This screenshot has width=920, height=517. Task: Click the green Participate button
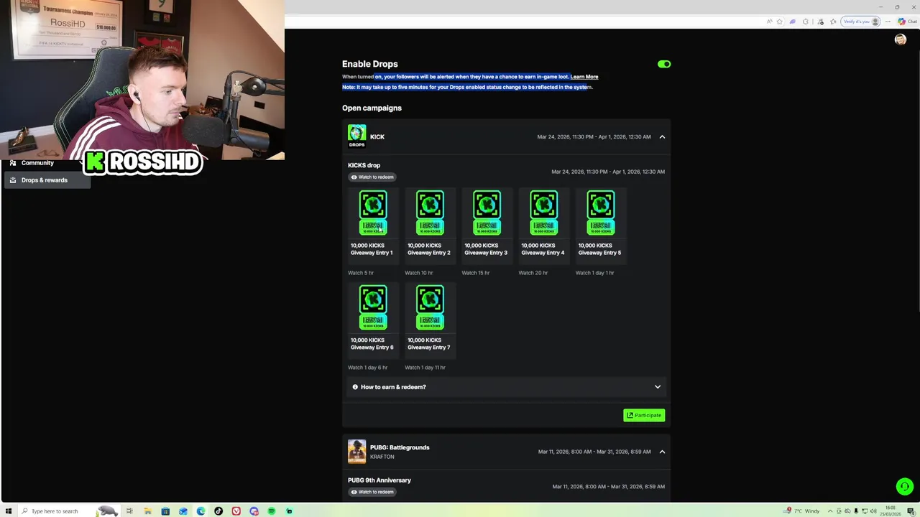pos(644,415)
